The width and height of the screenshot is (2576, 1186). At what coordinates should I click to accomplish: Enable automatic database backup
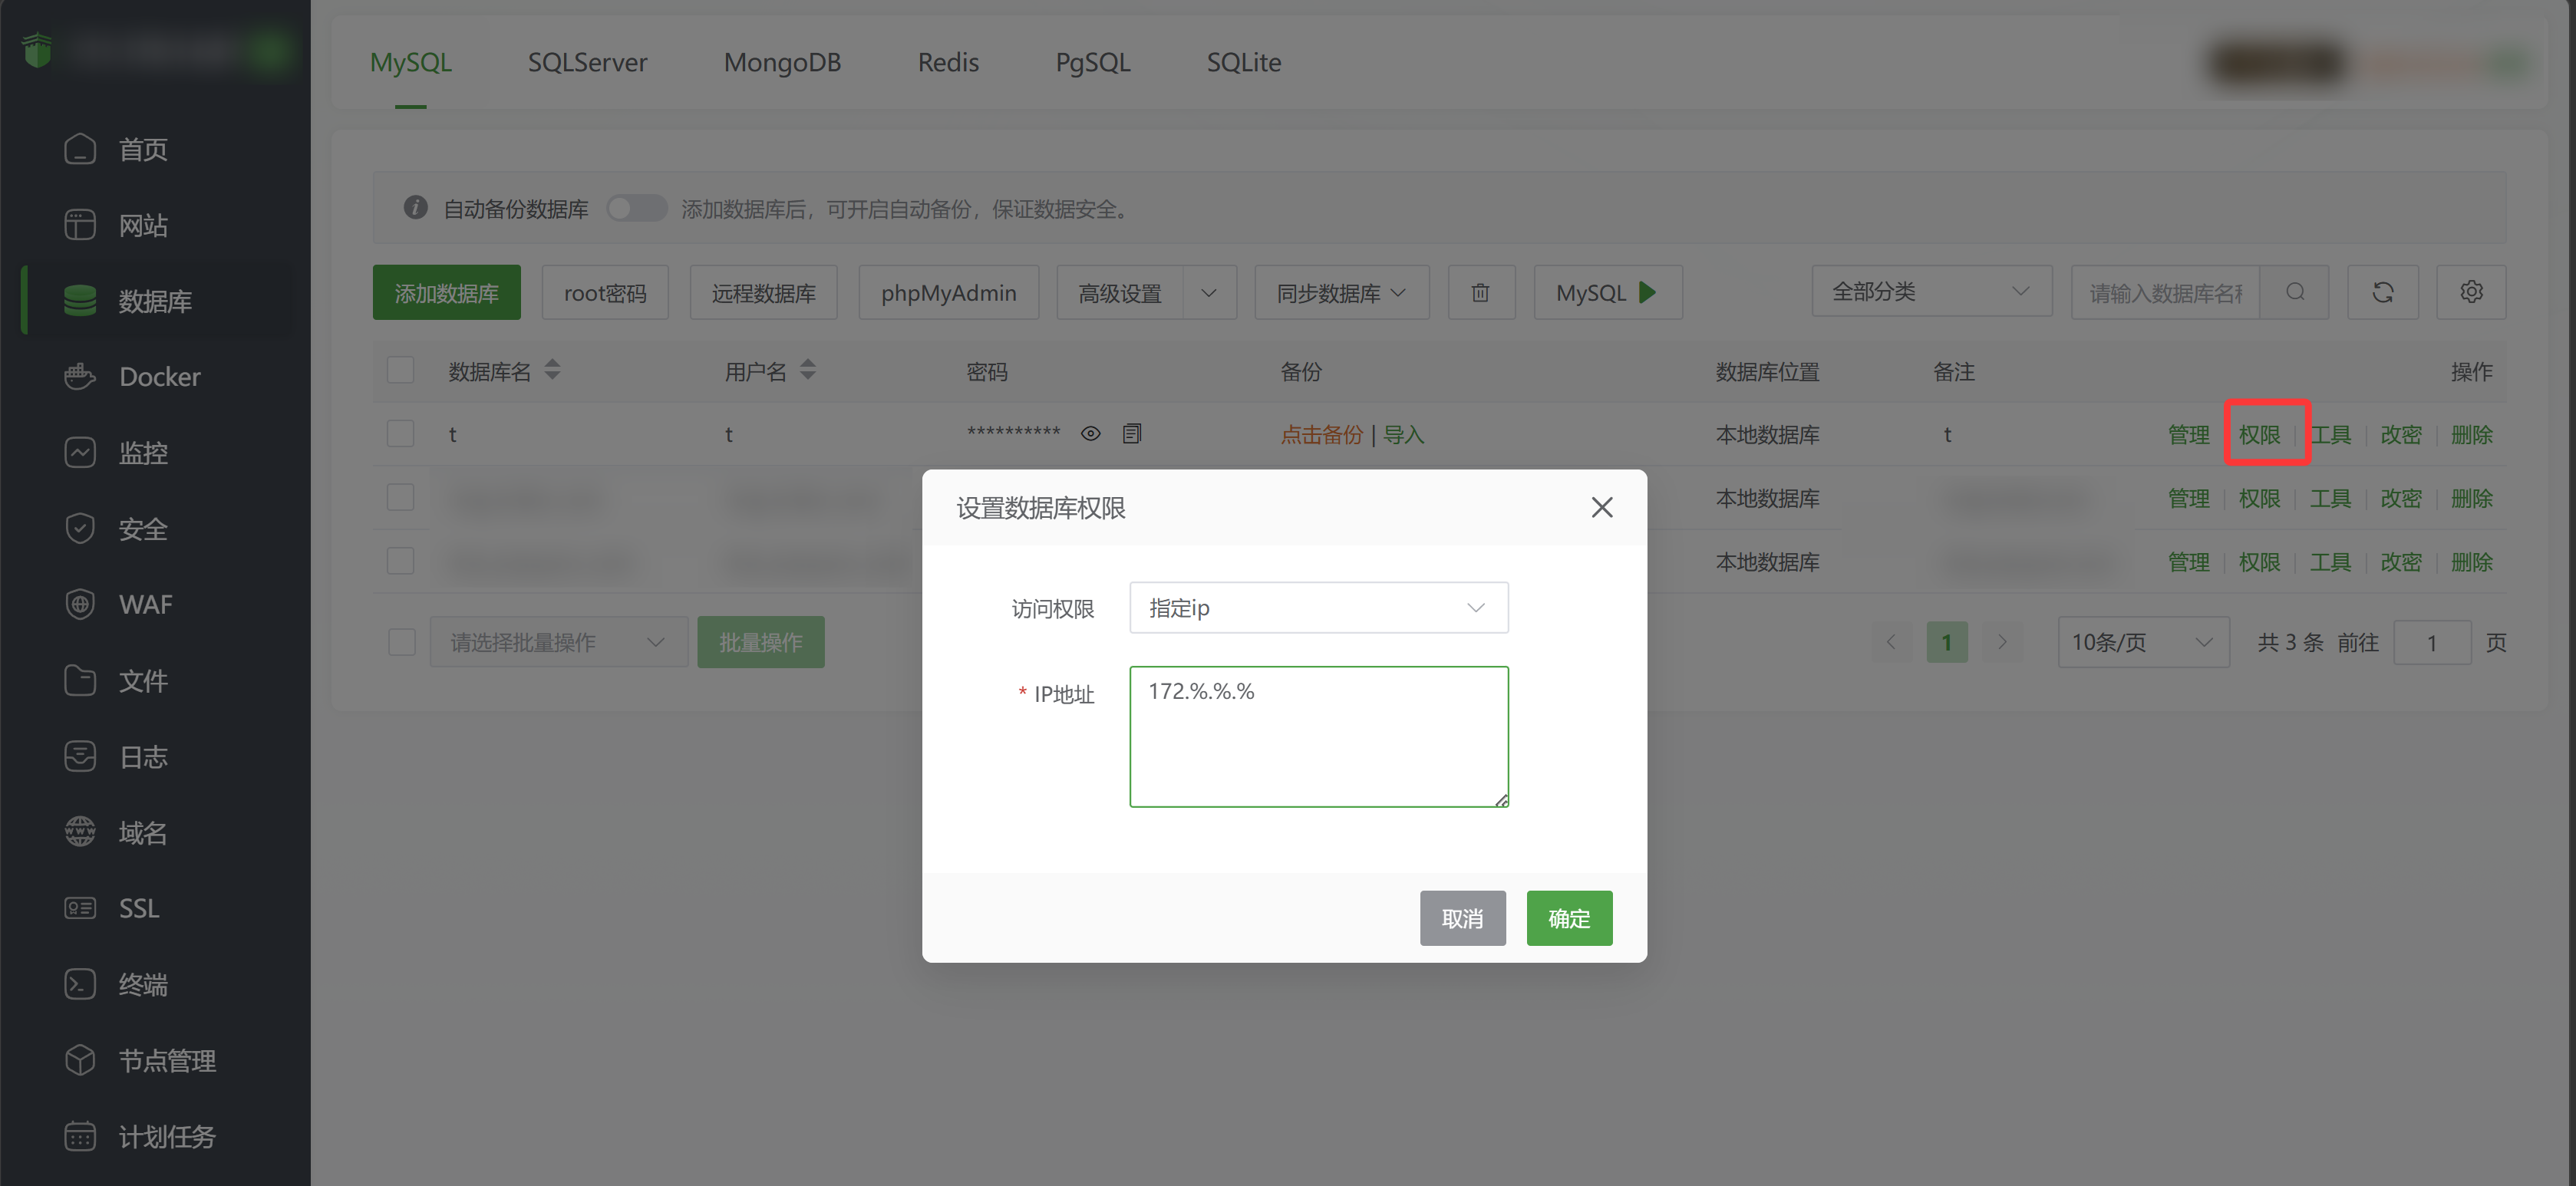tap(637, 208)
